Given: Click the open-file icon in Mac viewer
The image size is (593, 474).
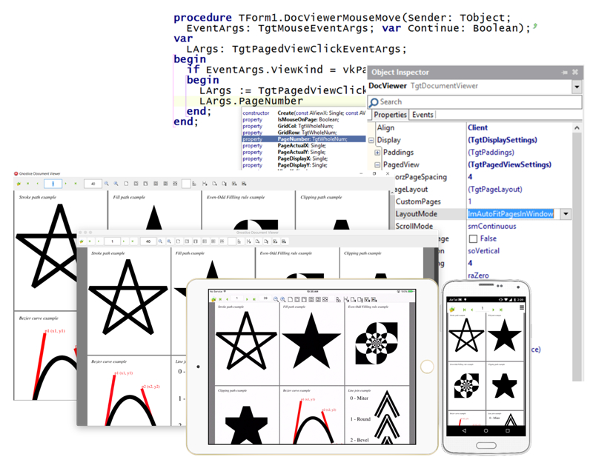Looking at the screenshot, I should [x=82, y=241].
